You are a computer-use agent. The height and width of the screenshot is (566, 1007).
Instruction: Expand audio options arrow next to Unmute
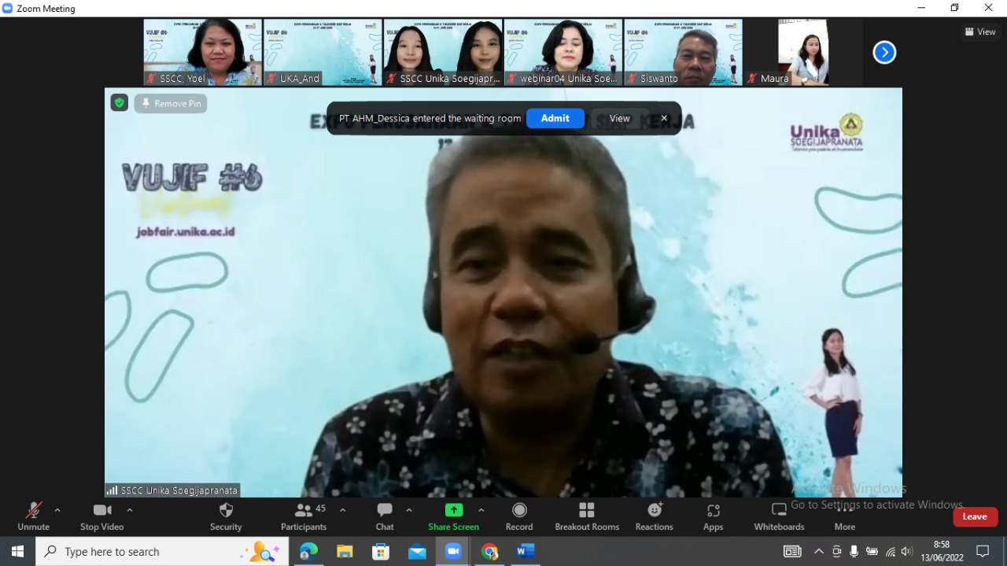point(57,510)
